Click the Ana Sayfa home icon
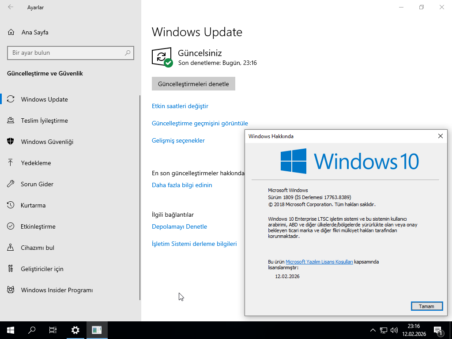Screen dimensions: 452x339 coord(11,32)
